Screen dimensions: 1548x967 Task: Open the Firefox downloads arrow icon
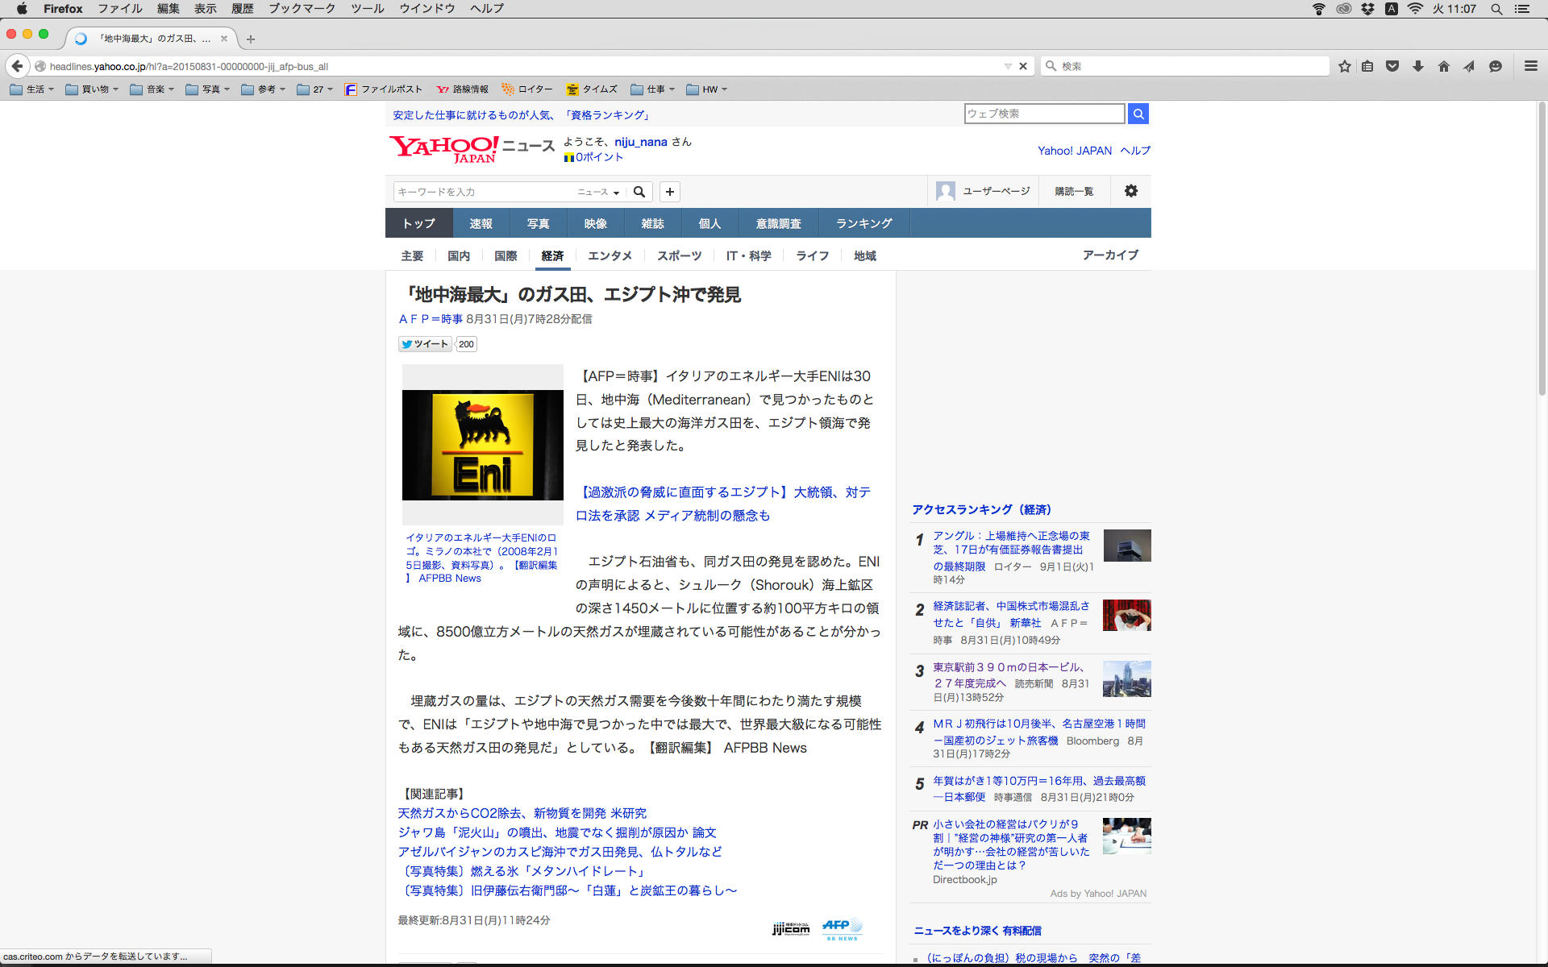(x=1418, y=66)
